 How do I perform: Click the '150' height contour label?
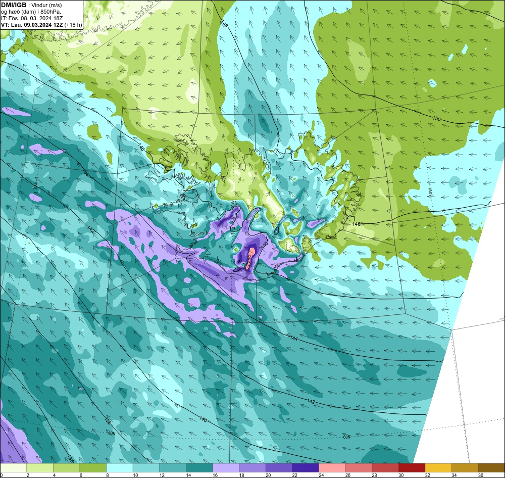[x=436, y=119]
